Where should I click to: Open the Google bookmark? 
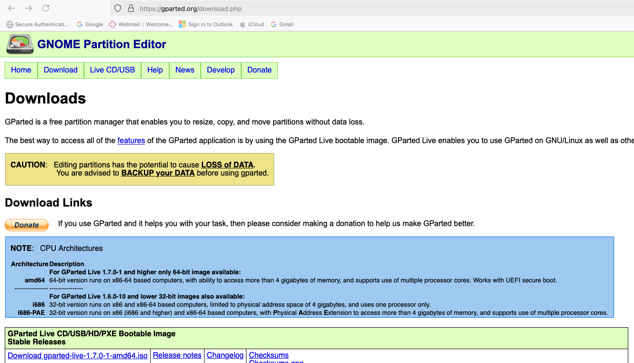pos(90,24)
